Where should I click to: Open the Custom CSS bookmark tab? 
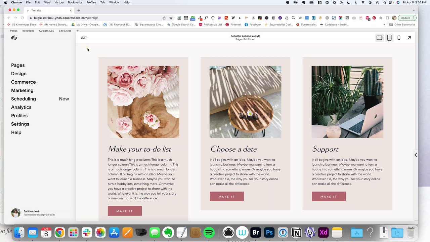point(46,31)
